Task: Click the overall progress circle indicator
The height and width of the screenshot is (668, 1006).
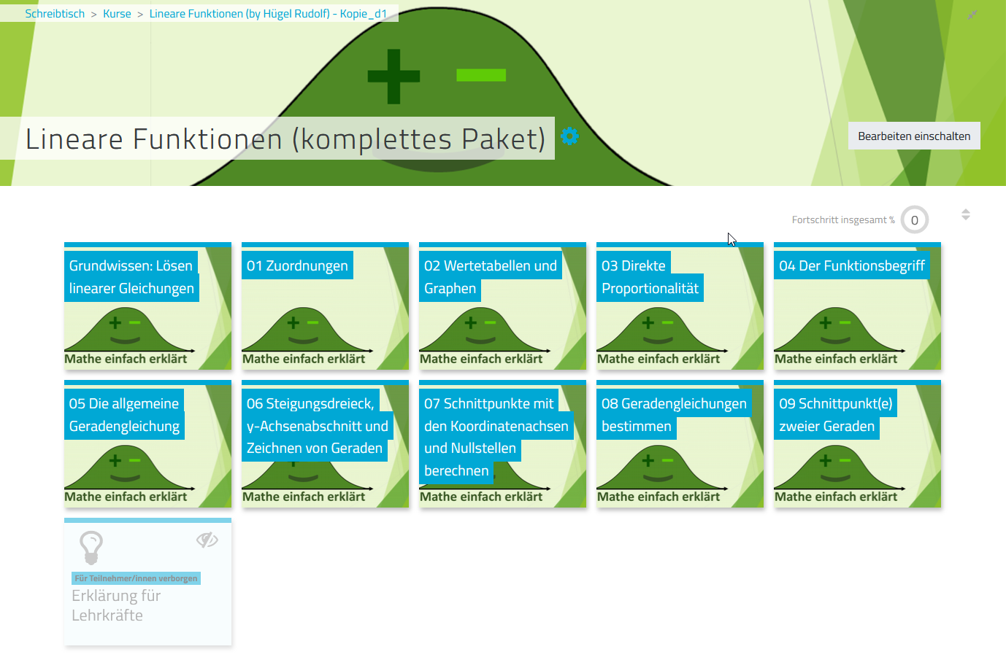Action: coord(914,220)
